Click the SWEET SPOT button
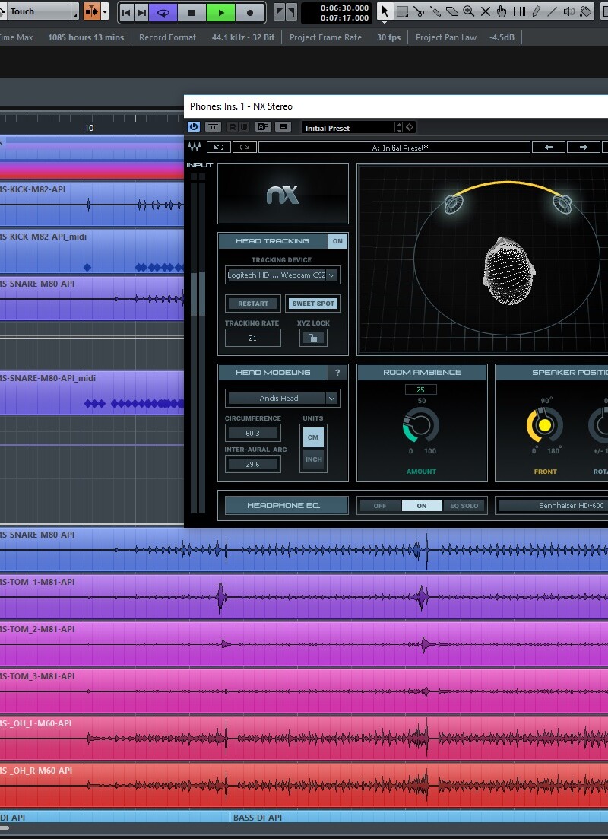Screen dimensions: 608x839 tap(313, 304)
